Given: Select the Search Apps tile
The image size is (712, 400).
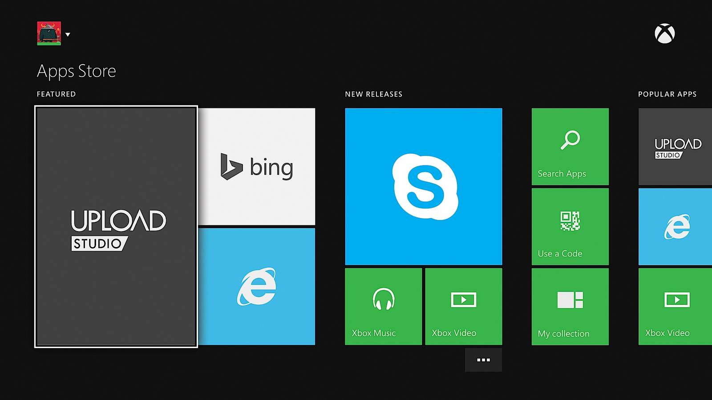Looking at the screenshot, I should pyautogui.click(x=570, y=147).
